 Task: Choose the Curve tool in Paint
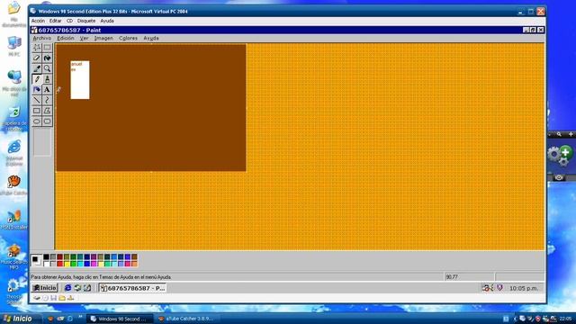[x=47, y=100]
